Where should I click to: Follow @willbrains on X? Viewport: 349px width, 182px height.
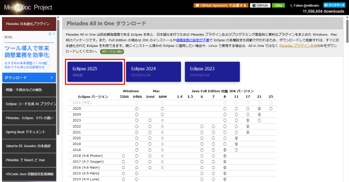coord(304,5)
